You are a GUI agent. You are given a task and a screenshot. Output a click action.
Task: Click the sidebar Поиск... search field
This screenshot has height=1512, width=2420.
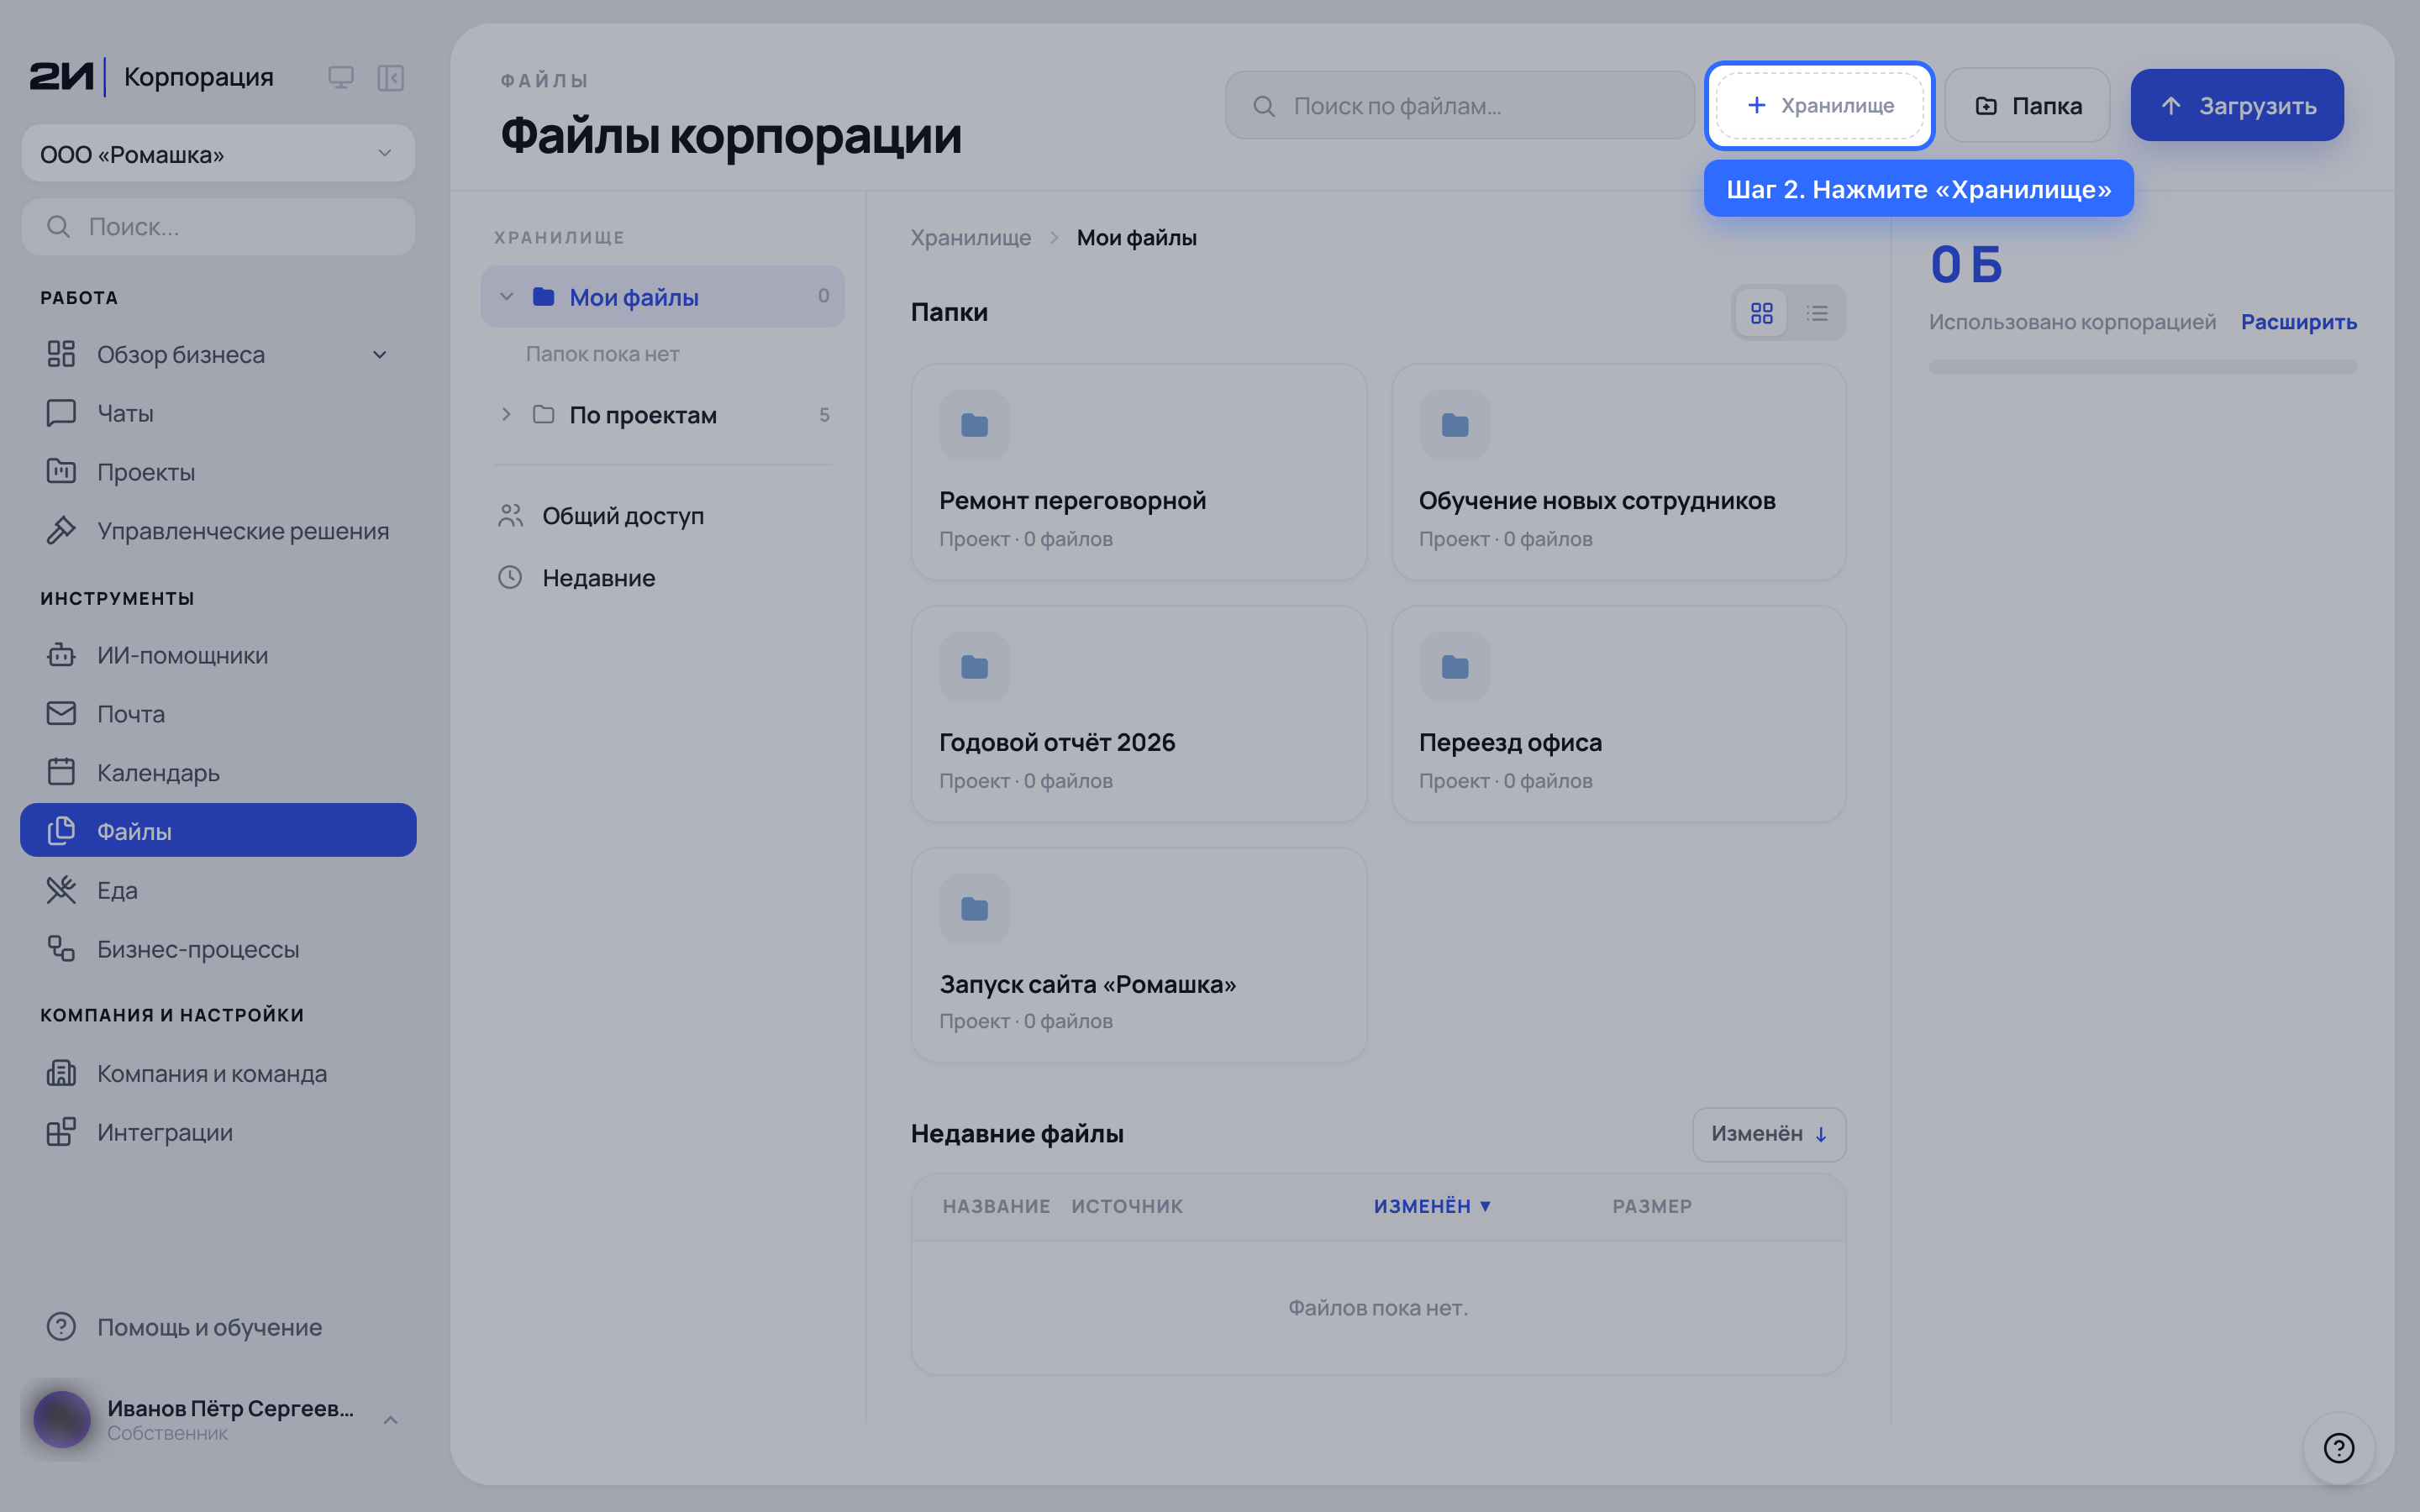[218, 227]
